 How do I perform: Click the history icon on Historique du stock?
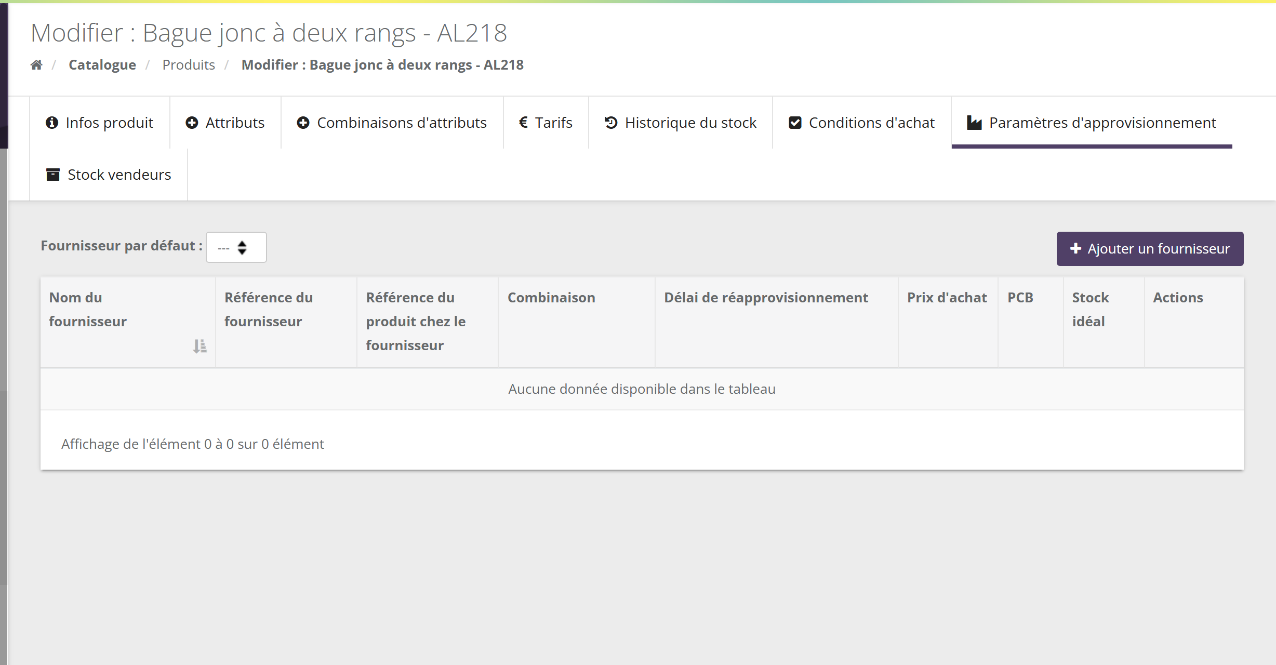(x=611, y=123)
